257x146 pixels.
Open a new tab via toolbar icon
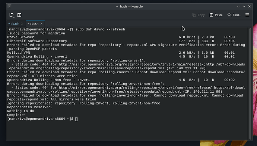coord(12,15)
